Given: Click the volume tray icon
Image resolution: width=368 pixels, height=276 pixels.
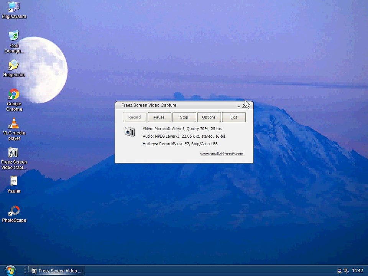Looking at the screenshot, I should point(346,271).
